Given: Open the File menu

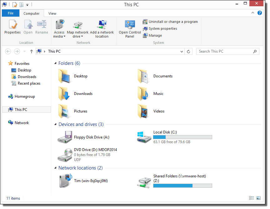Looking at the screenshot, I should point(10,13).
